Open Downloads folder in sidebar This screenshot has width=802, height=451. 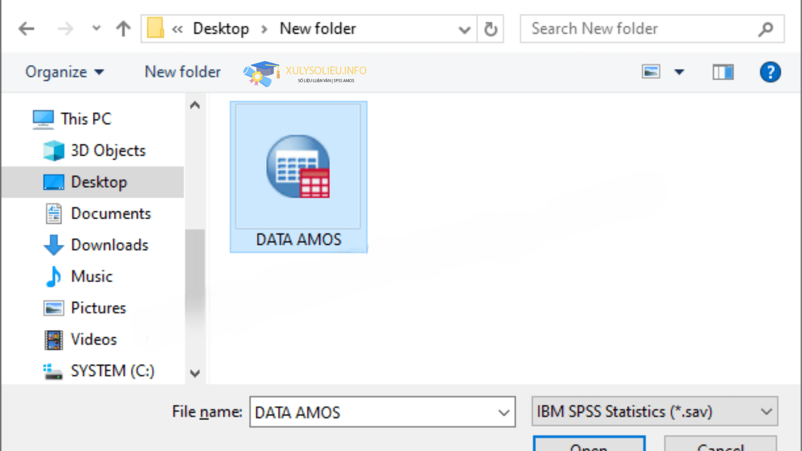(109, 244)
